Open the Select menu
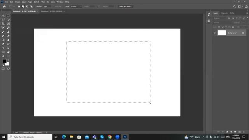The height and width of the screenshot is (140, 249). tap(37, 2)
